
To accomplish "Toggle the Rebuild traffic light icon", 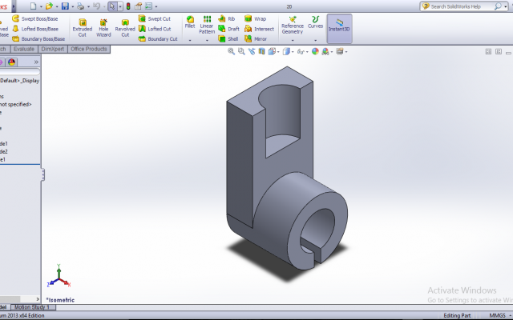I will tap(128, 6).
